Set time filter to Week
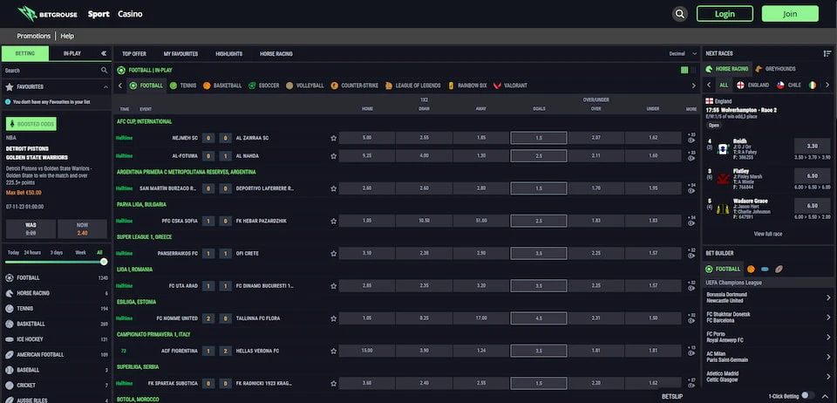837x403 pixels. click(x=80, y=252)
